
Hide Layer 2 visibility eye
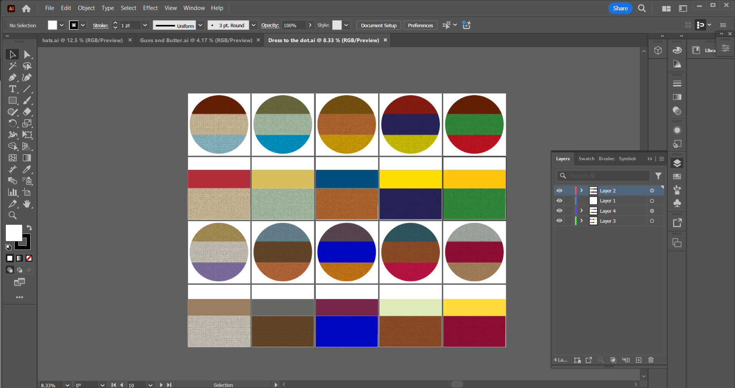click(x=559, y=191)
